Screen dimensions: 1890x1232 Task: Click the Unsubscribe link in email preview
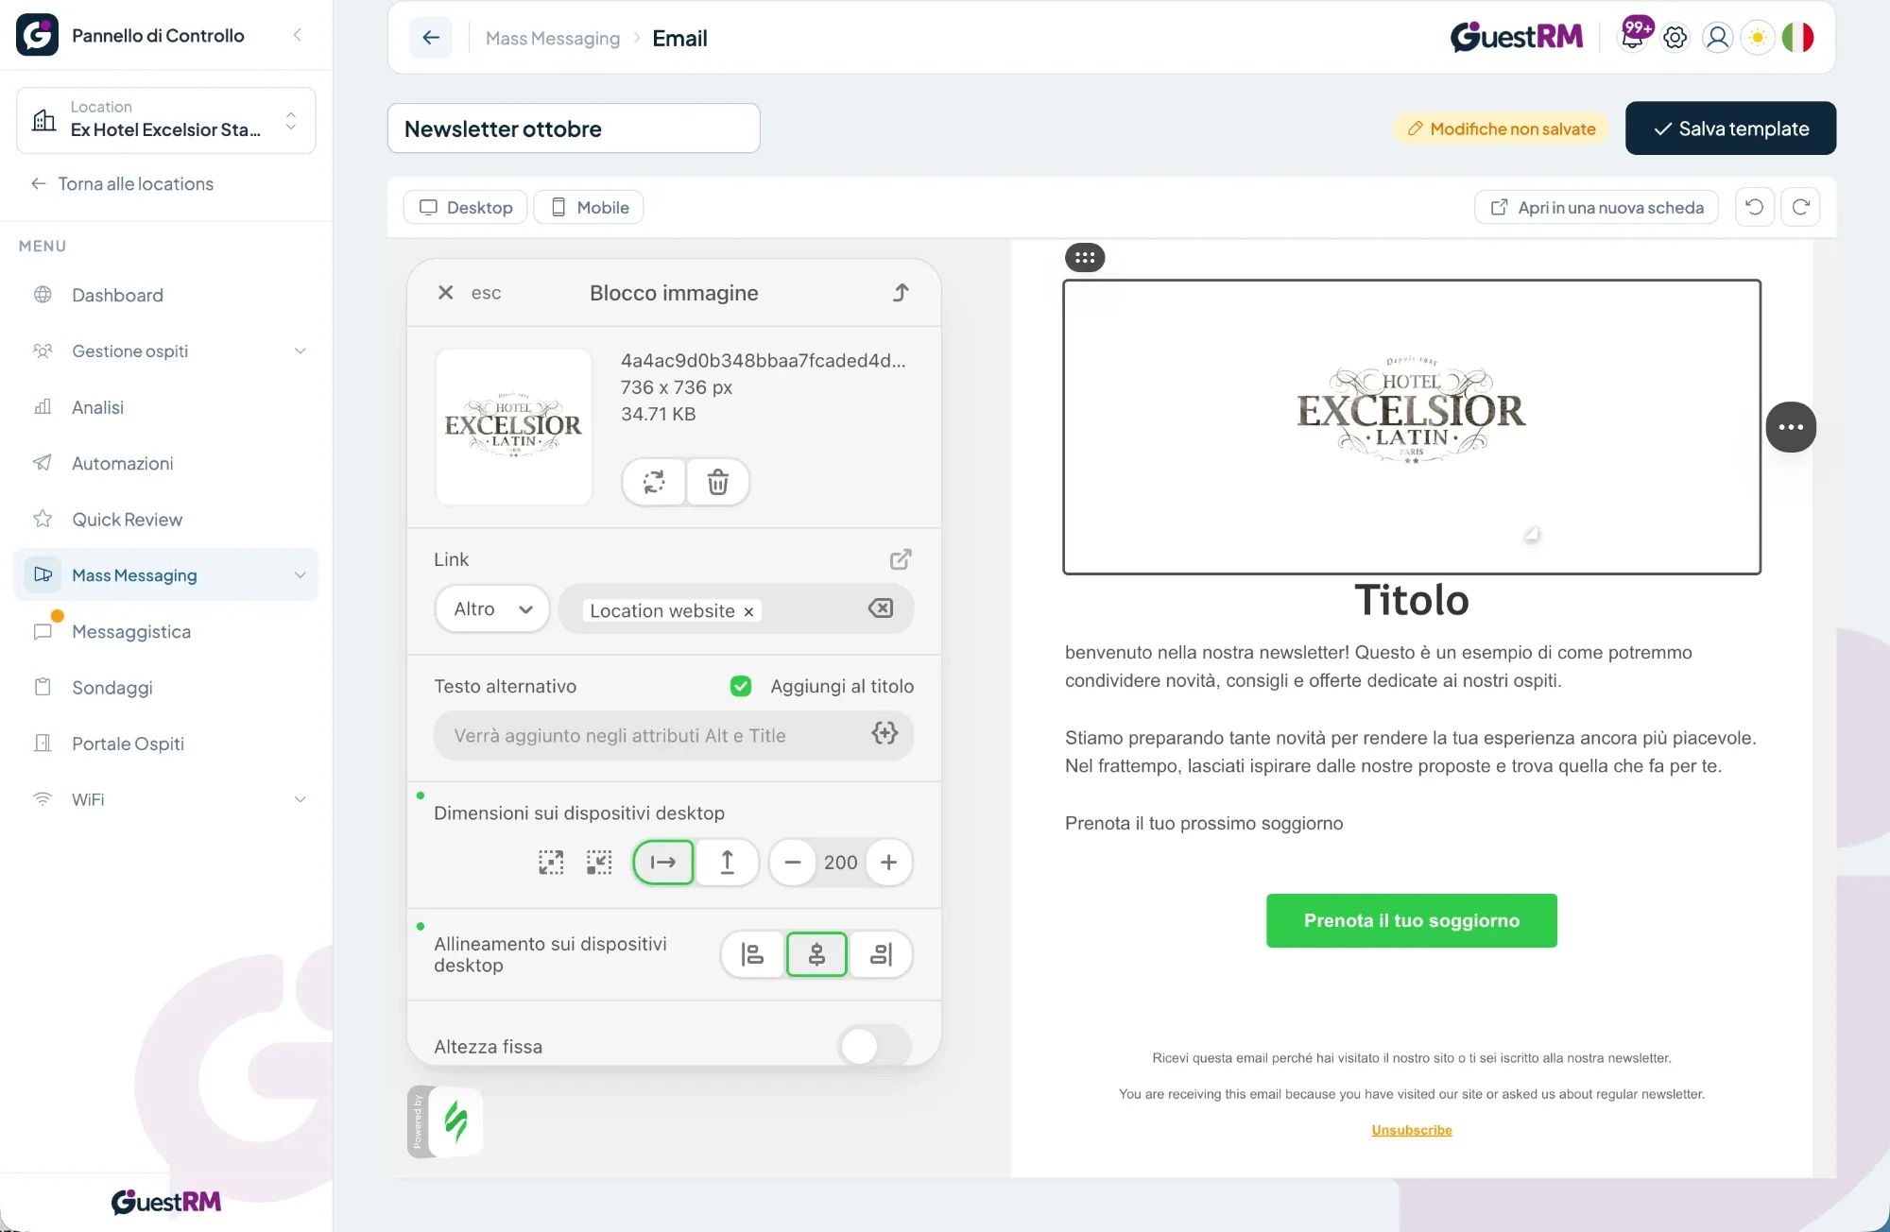[1412, 1130]
